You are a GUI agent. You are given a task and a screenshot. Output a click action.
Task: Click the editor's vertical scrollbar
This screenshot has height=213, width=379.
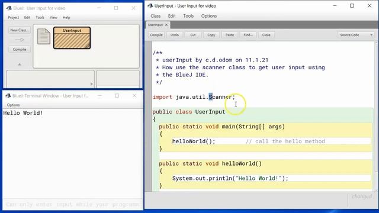(x=377, y=116)
